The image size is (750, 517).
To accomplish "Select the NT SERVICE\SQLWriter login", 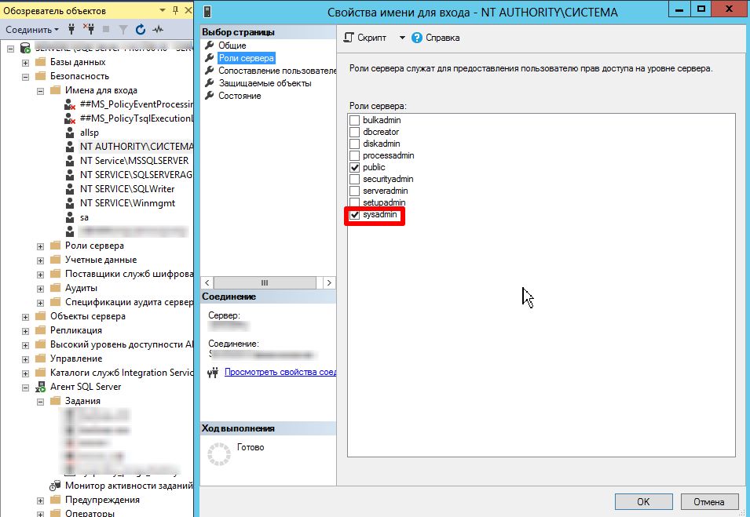I will click(x=126, y=189).
